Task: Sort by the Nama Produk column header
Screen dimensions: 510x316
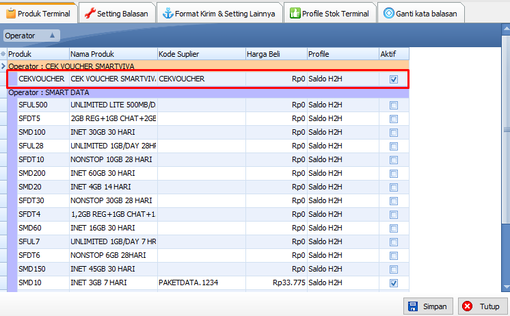Action: coord(113,54)
